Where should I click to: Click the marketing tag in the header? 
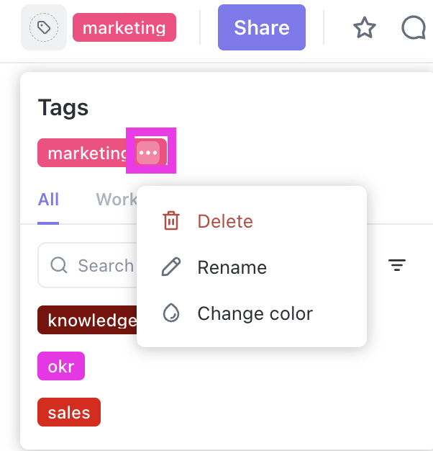pos(124,28)
